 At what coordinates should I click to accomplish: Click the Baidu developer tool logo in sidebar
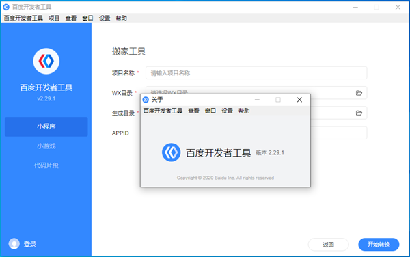point(46,61)
